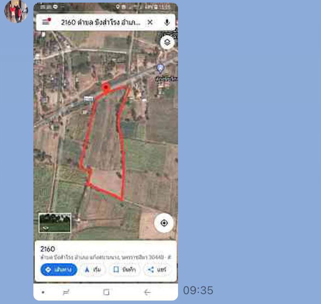Click the 09:35 message timestamp
This screenshot has height=304, width=321.
(x=198, y=290)
